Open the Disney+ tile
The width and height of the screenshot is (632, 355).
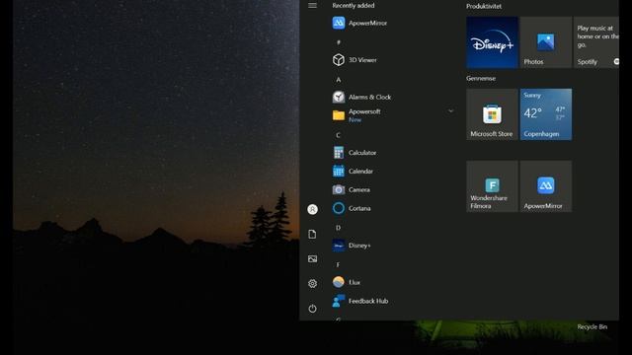pos(492,42)
